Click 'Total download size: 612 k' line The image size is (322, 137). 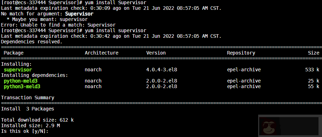point(37,120)
